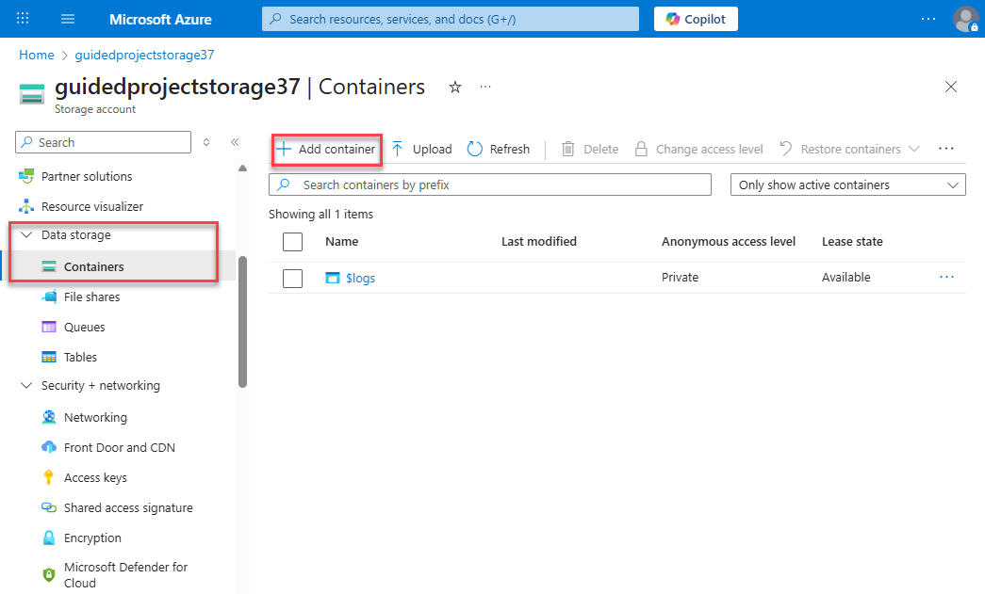
Task: Check the $logs row checkbox
Action: click(293, 278)
